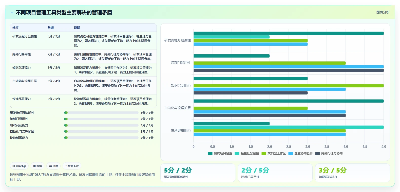Click the chart title 不同项目管理工具类型主要解决的管理矛盾

[x=64, y=12]
